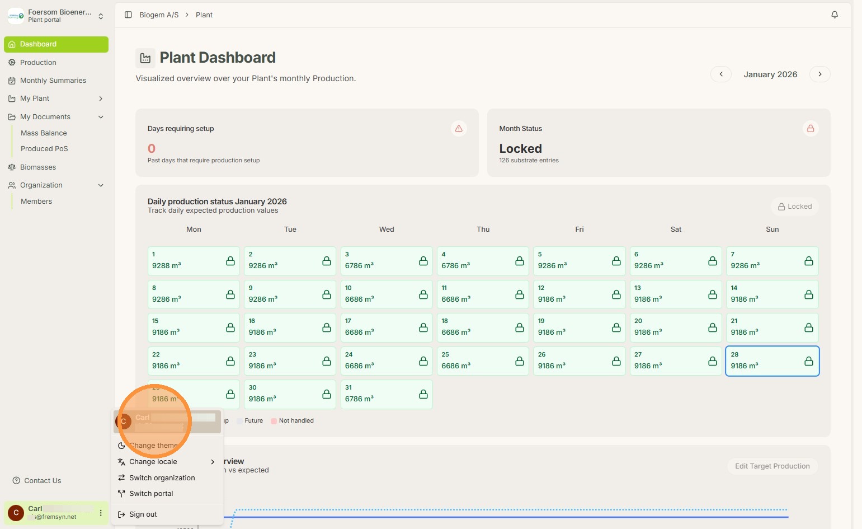This screenshot has height=529, width=862.
Task: Toggle the sidebar panel icon
Action: coord(128,15)
